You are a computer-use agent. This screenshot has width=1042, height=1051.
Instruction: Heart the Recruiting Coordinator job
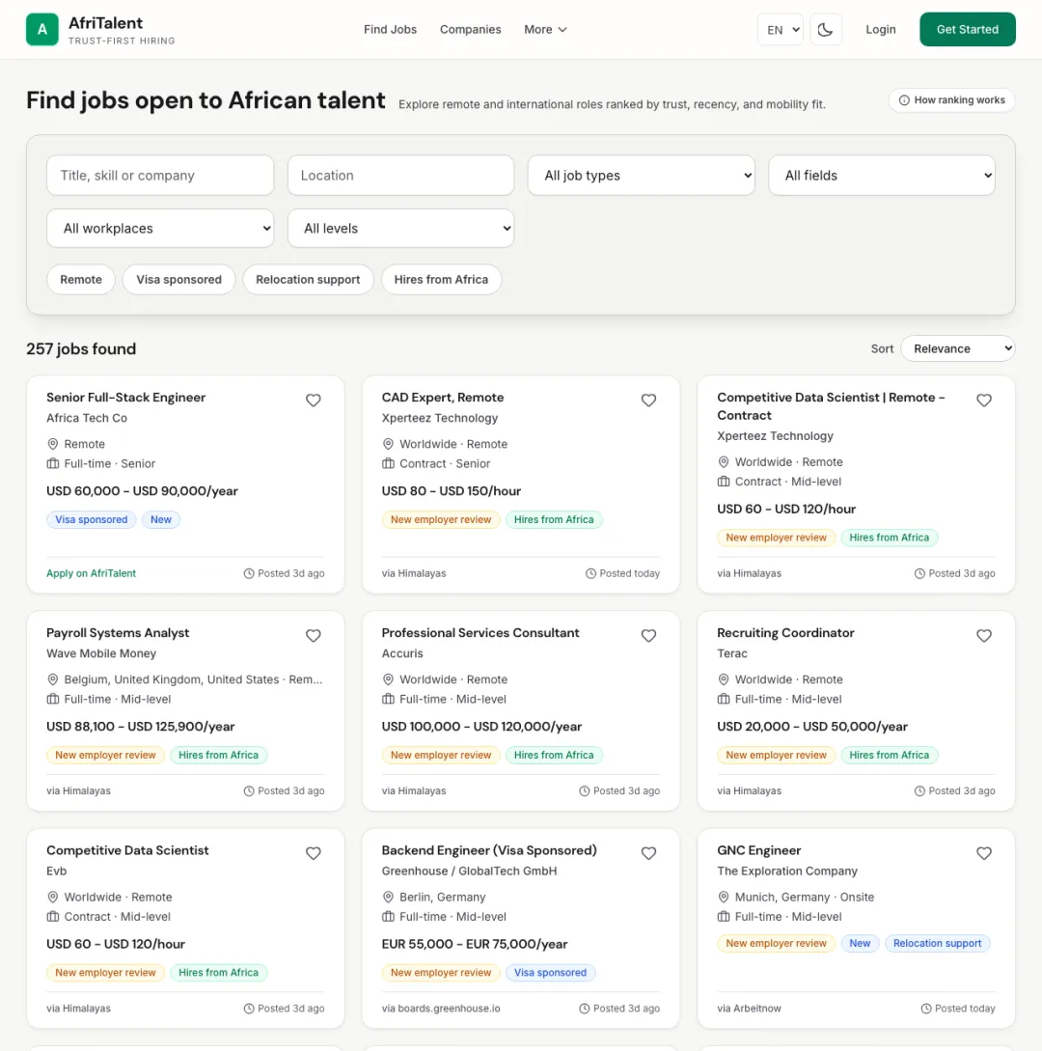tap(984, 635)
